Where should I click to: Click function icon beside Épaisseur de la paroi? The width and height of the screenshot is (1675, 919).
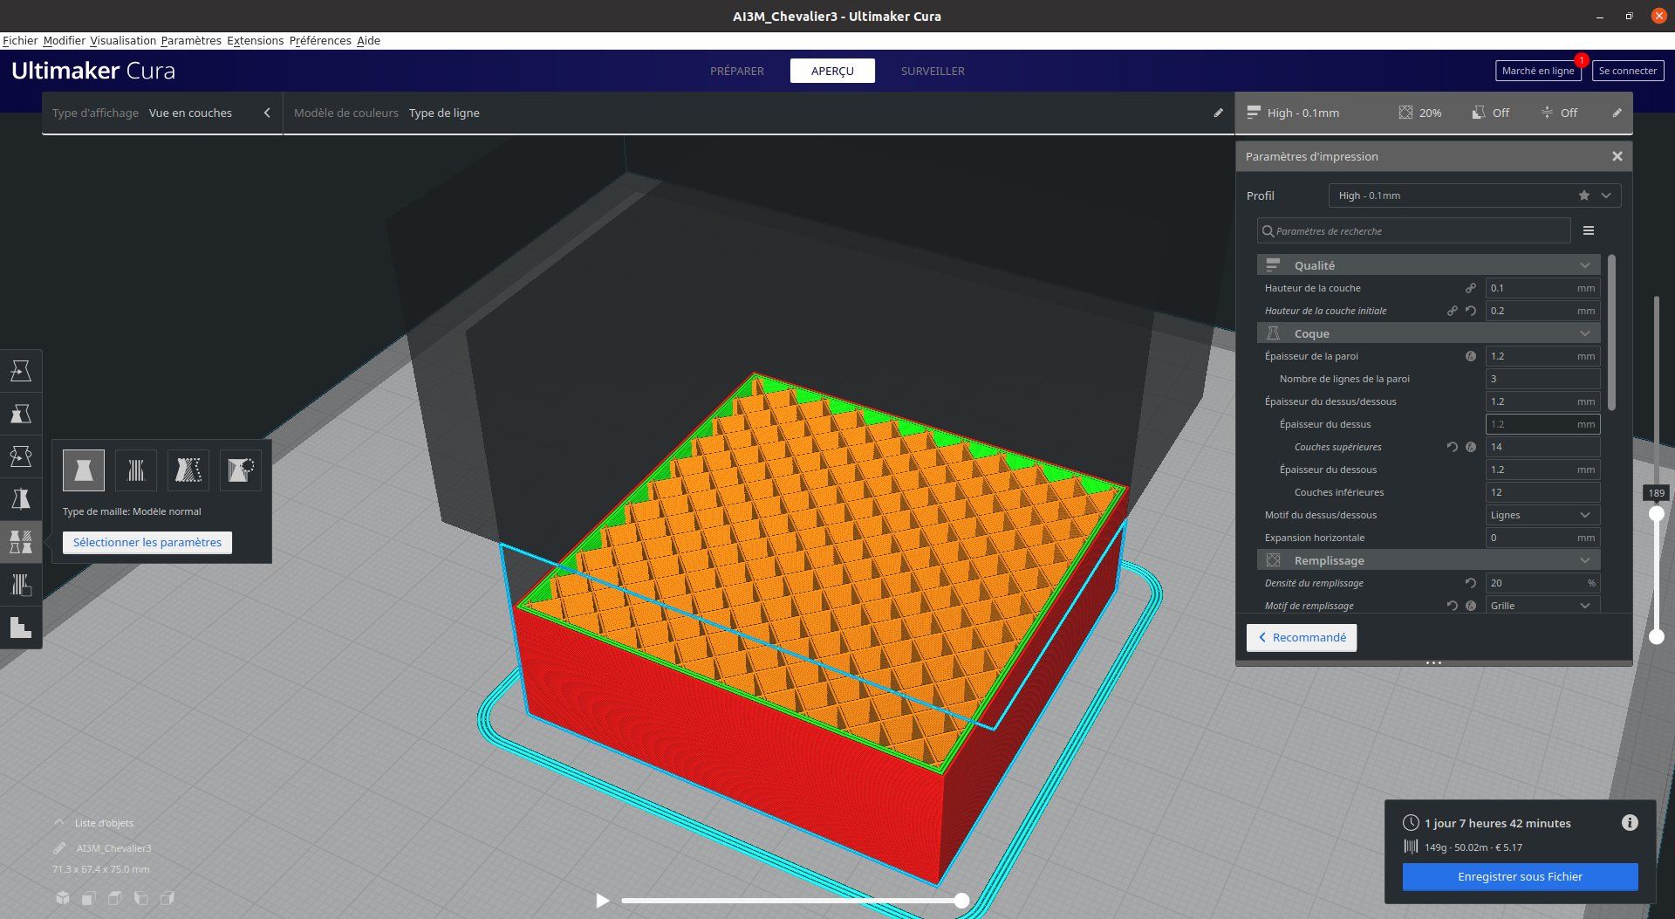pos(1471,356)
